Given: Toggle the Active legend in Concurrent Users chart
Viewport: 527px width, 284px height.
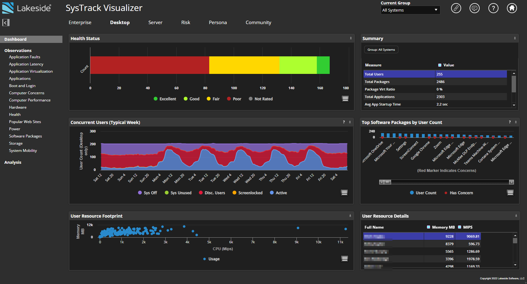Looking at the screenshot, I should (278, 193).
